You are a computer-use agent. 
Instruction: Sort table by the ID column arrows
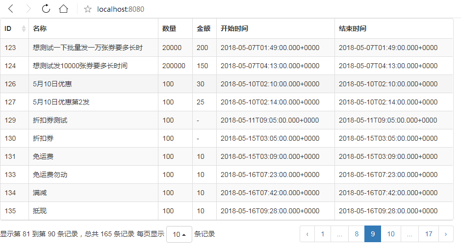(x=24, y=29)
